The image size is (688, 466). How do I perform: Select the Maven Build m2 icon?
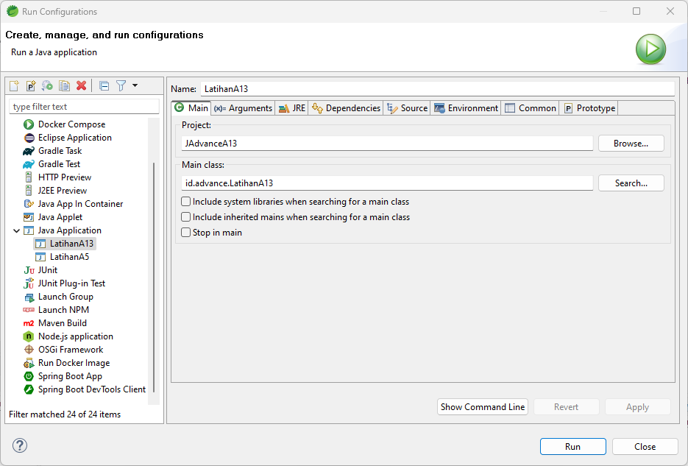click(x=29, y=323)
